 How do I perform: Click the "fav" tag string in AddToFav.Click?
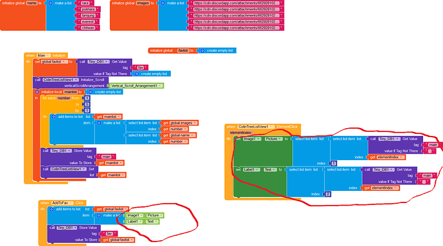[x=109, y=234]
